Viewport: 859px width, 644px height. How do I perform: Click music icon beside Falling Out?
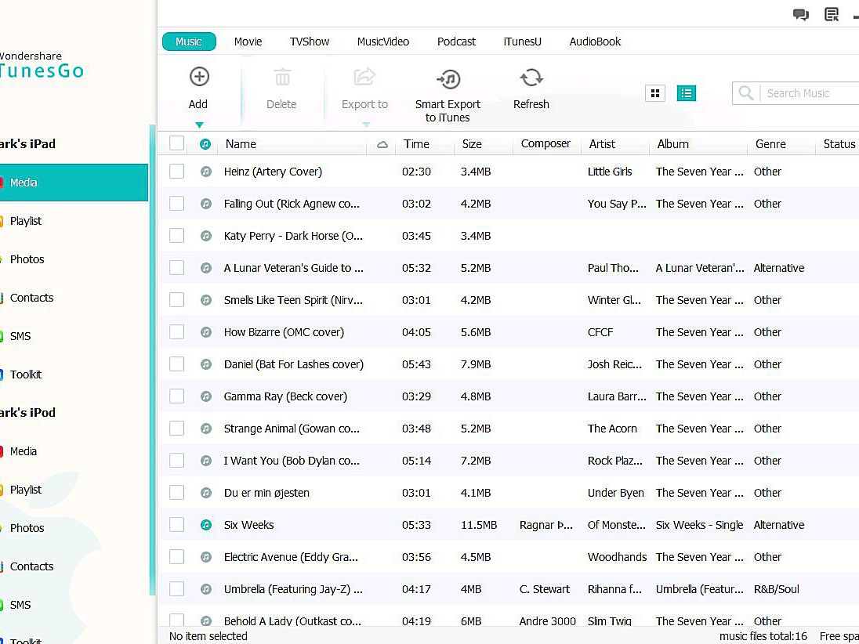coord(206,204)
